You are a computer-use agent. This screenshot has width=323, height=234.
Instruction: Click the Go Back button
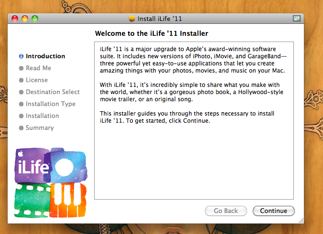coord(226,211)
